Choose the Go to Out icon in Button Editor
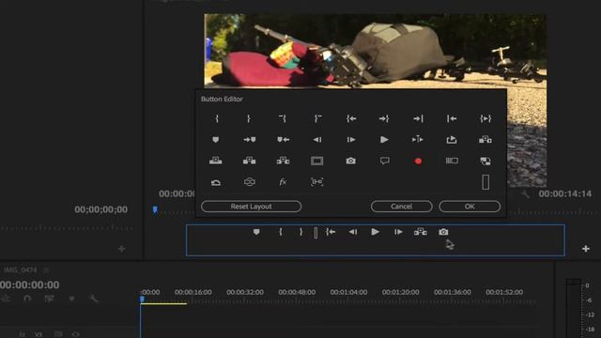The height and width of the screenshot is (338, 601). tap(384, 119)
